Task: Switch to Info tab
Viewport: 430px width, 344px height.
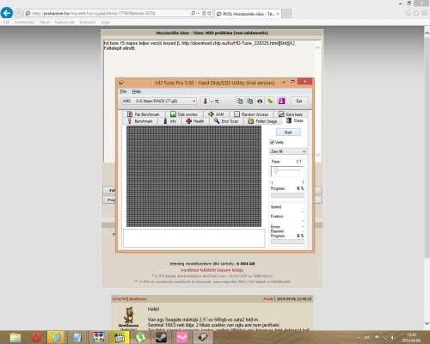Action: (169, 121)
